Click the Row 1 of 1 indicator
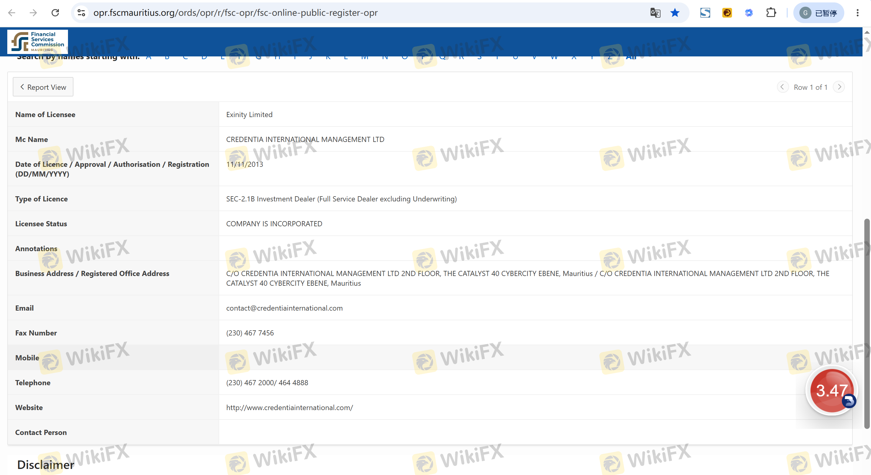The height and width of the screenshot is (475, 871). (x=811, y=87)
